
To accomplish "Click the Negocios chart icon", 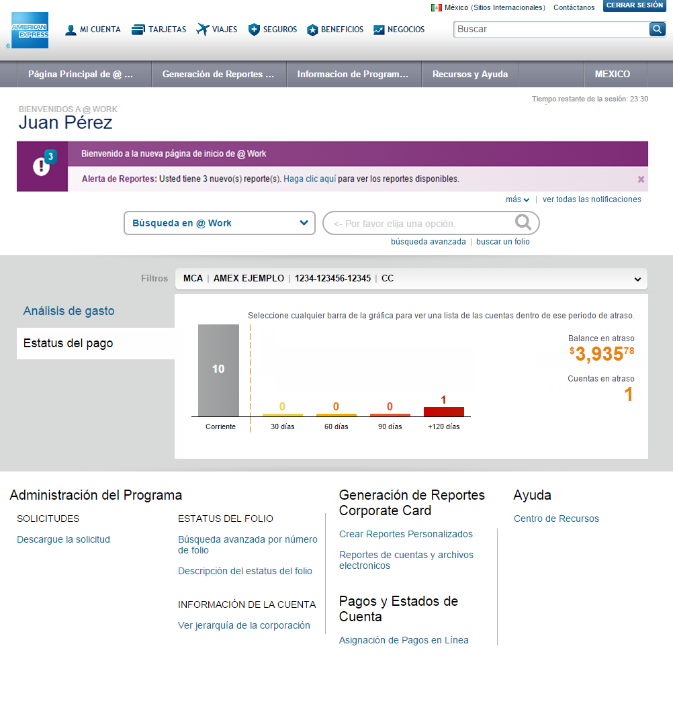I will [379, 30].
